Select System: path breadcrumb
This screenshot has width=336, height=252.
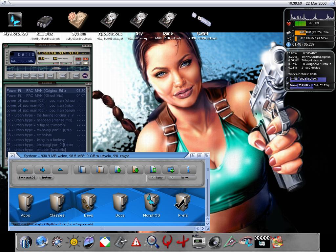pyautogui.click(x=47, y=178)
